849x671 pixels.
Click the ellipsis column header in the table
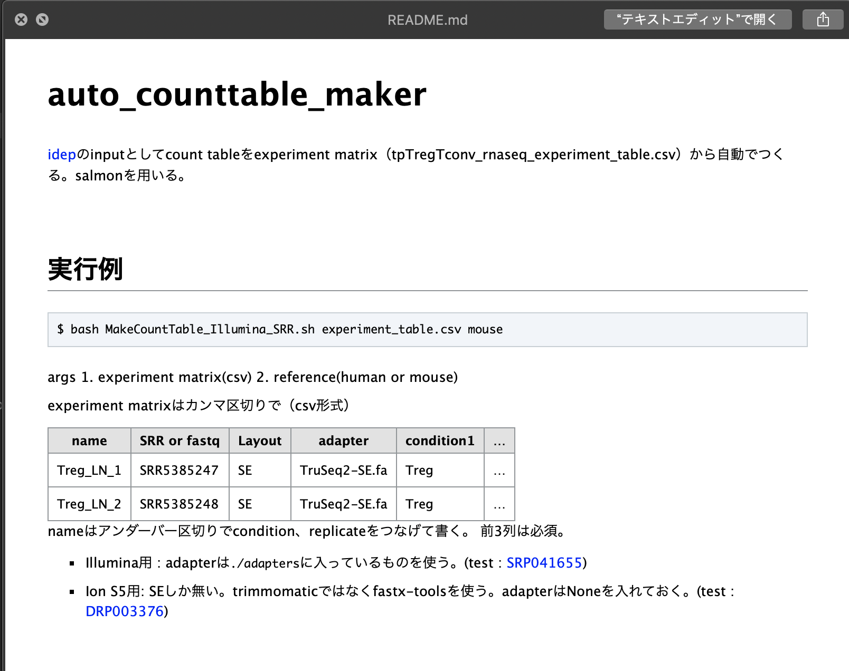[x=499, y=440]
